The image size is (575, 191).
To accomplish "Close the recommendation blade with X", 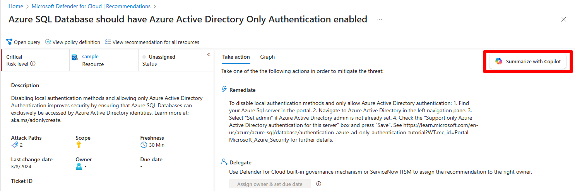I will coord(564,19).
